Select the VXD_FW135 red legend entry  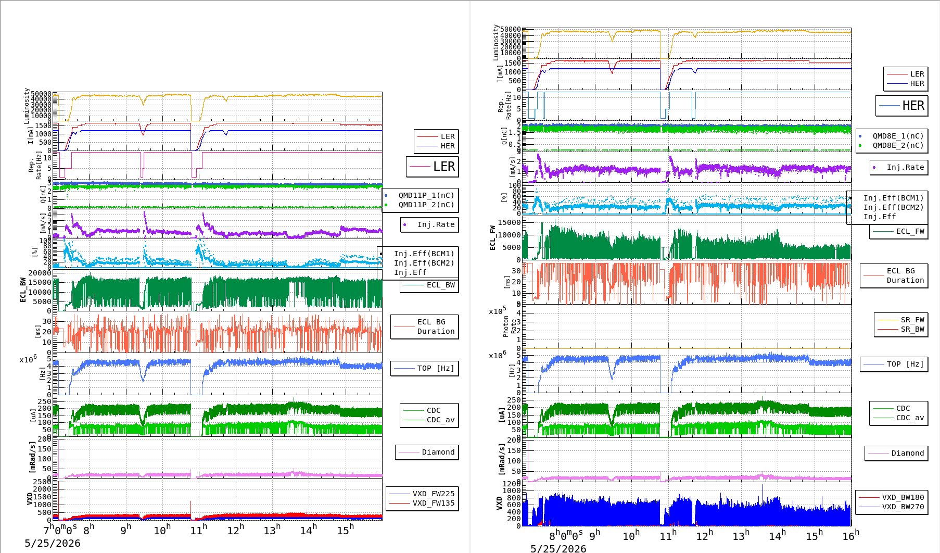[x=422, y=503]
